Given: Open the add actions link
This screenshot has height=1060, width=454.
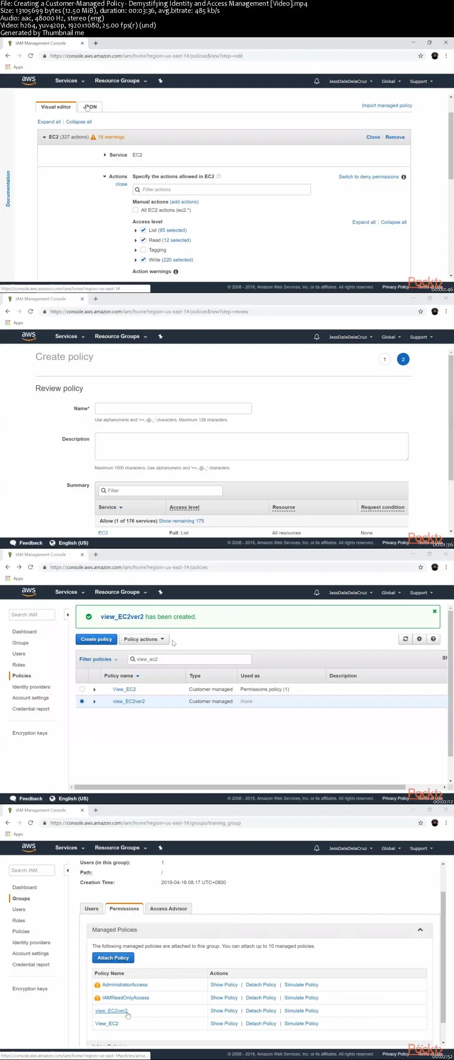Looking at the screenshot, I should pos(184,202).
